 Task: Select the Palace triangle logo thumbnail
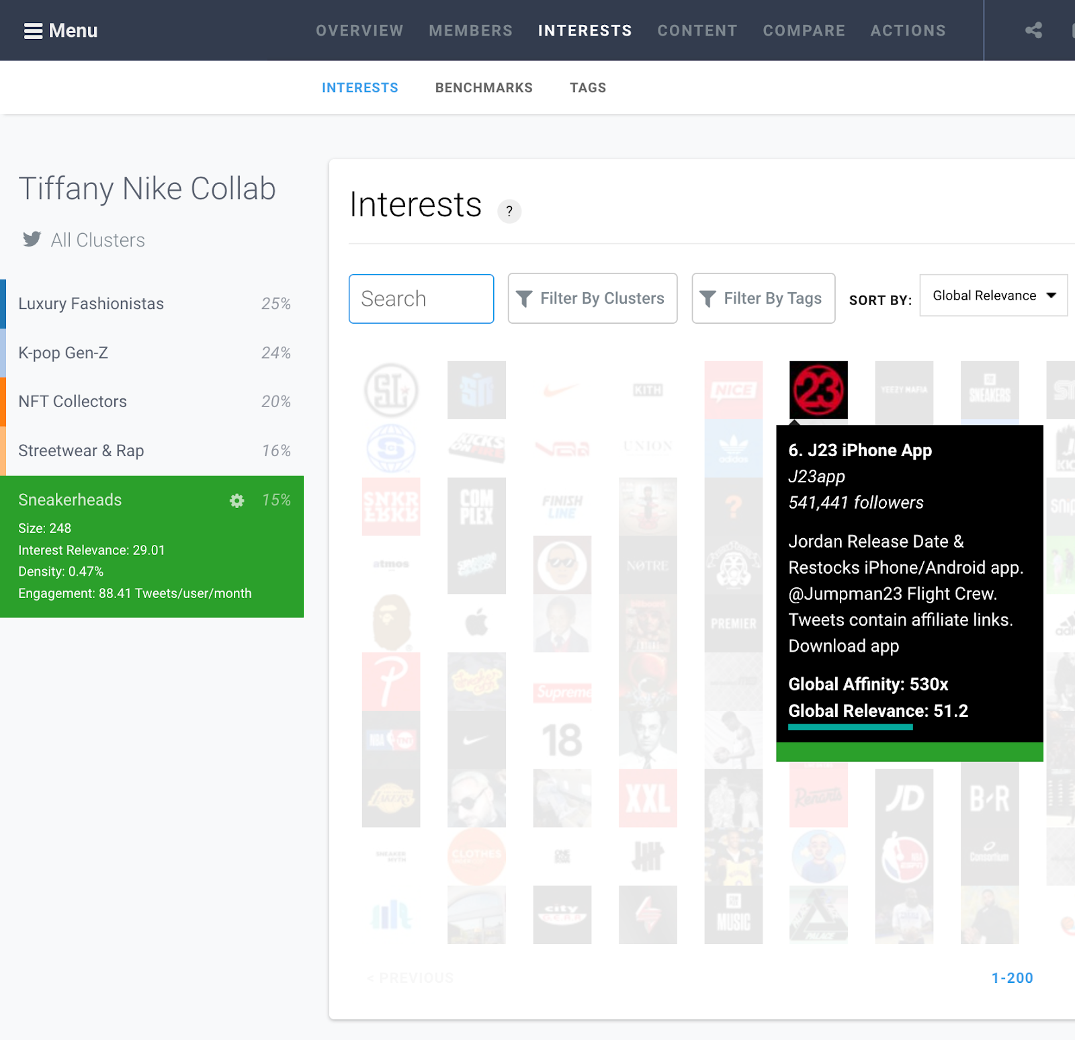point(818,914)
